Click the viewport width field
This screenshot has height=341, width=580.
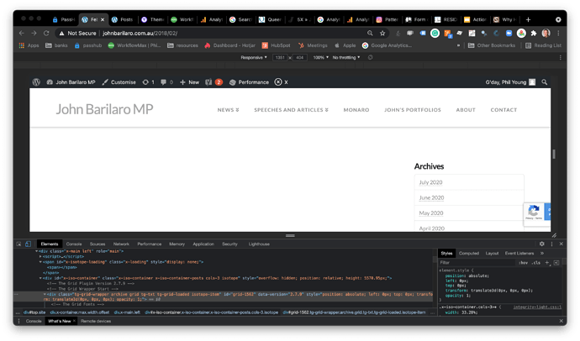pos(280,58)
